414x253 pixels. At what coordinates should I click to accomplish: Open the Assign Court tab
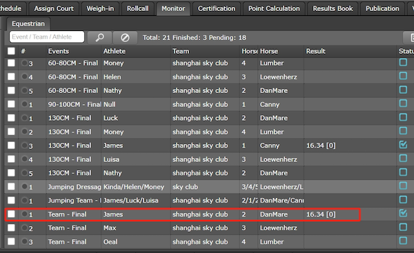pyautogui.click(x=54, y=9)
